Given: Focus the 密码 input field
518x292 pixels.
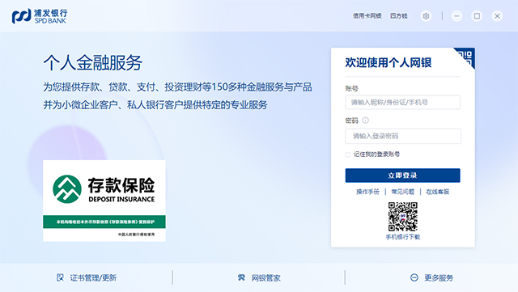Looking at the screenshot, I should pyautogui.click(x=403, y=136).
